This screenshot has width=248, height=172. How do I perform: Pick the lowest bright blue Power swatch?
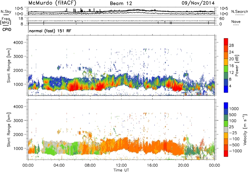[226, 89]
